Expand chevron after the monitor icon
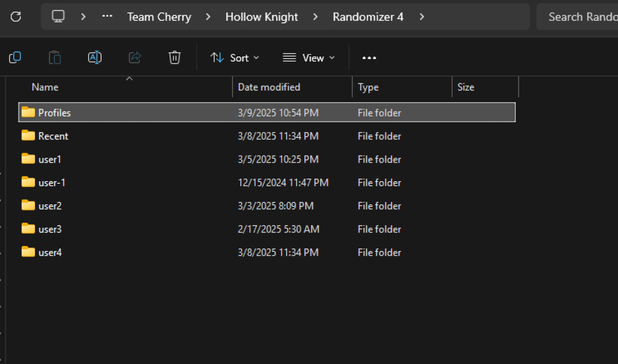The height and width of the screenshot is (364, 618). point(83,17)
